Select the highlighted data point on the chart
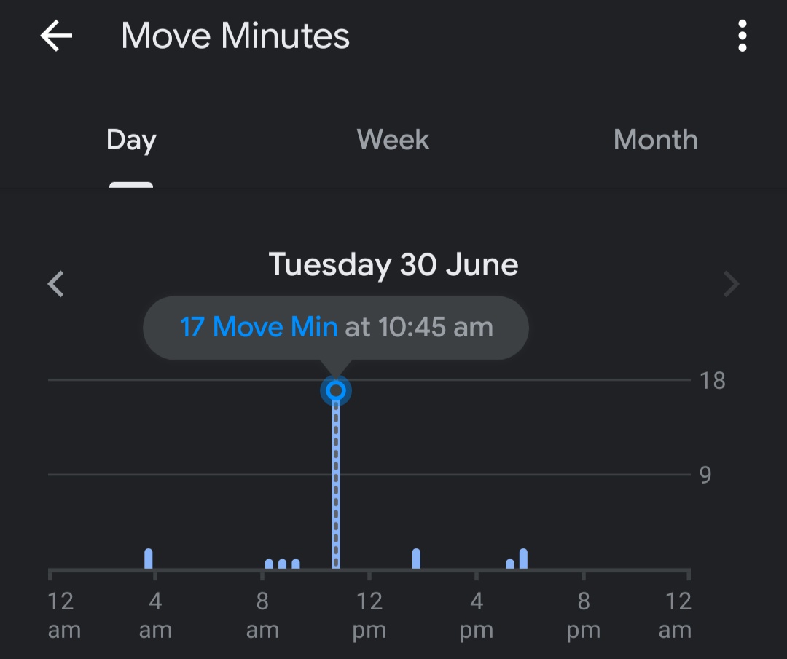Viewport: 787px width, 659px height. (x=334, y=390)
